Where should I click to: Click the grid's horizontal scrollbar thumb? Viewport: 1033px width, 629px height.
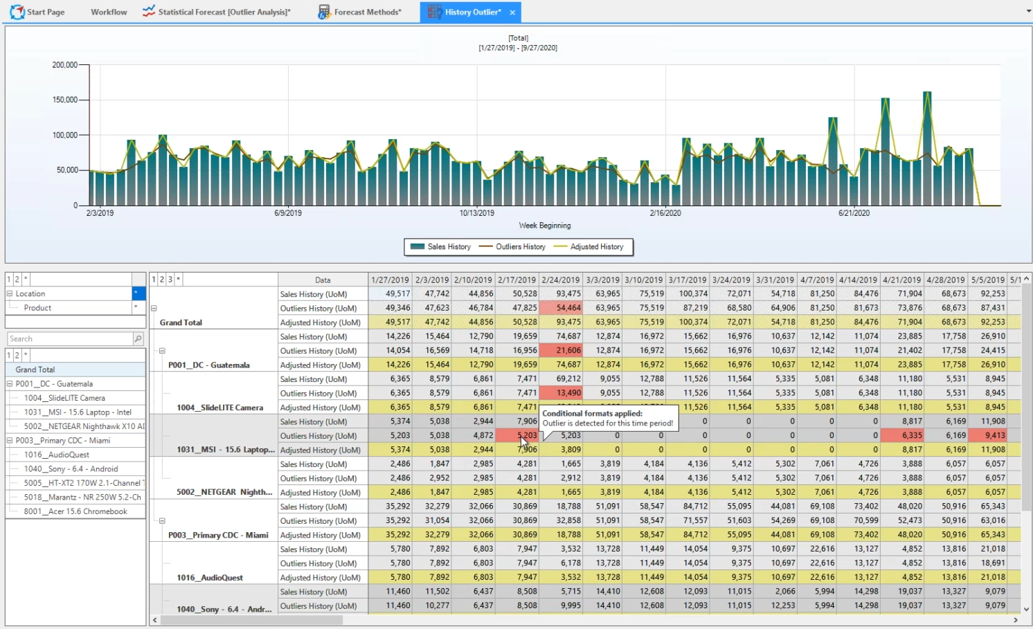tap(251, 620)
